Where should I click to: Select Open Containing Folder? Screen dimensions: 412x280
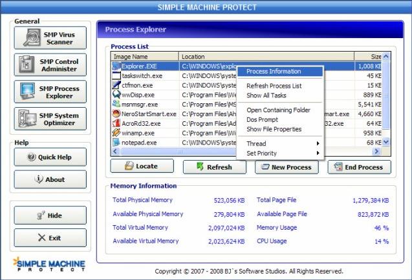(x=280, y=110)
